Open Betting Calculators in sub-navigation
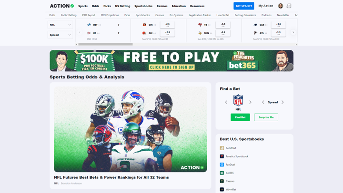 pos(245,15)
